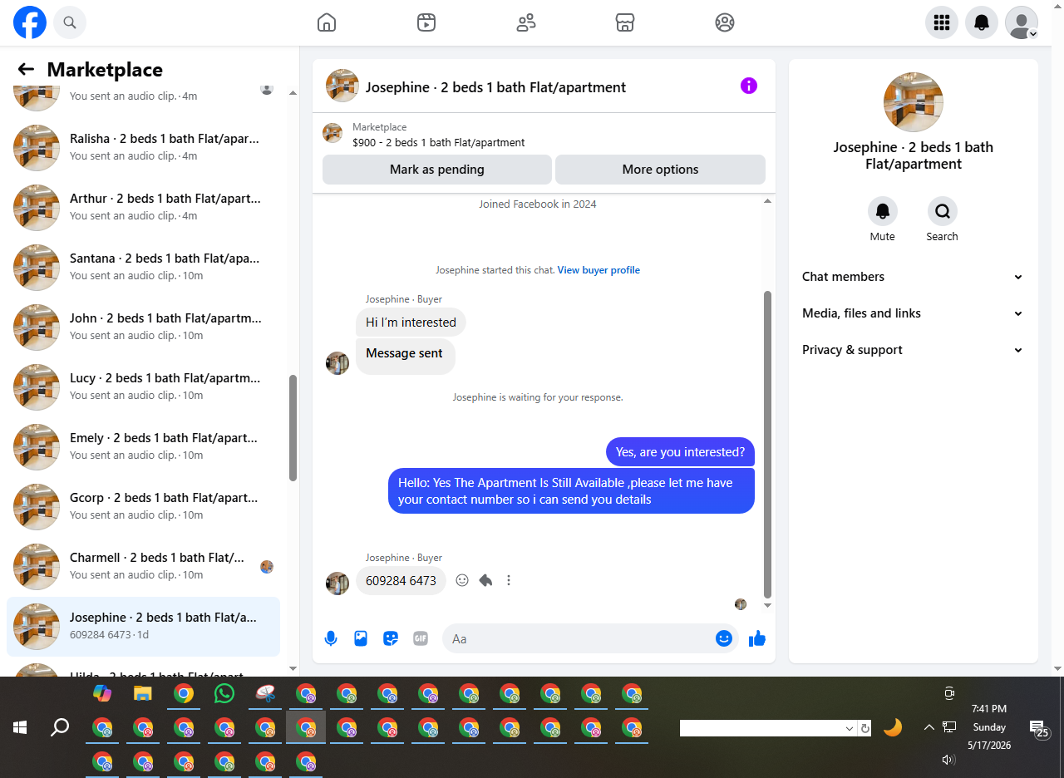Image resolution: width=1064 pixels, height=778 pixels.
Task: Click the conversation list scroll-up arrow
Action: (x=293, y=92)
